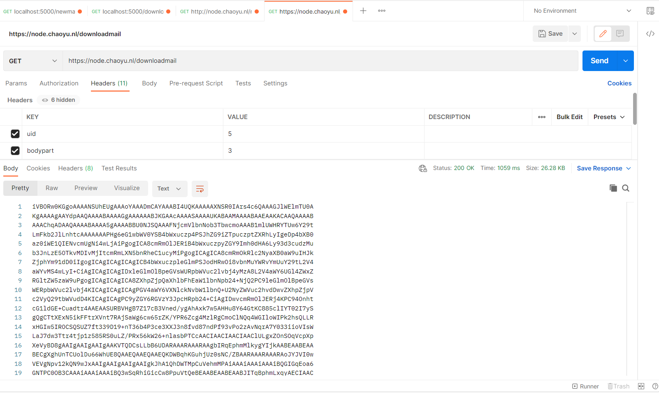Show the 6 hidden headers
659x395 pixels.
coord(59,100)
